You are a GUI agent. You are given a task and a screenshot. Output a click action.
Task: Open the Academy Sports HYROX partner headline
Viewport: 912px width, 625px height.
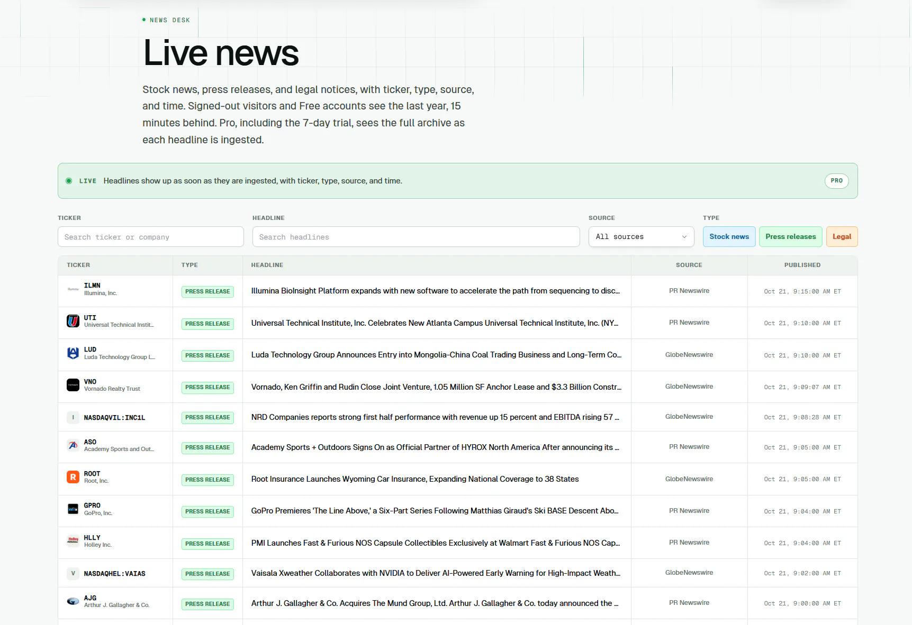point(435,447)
